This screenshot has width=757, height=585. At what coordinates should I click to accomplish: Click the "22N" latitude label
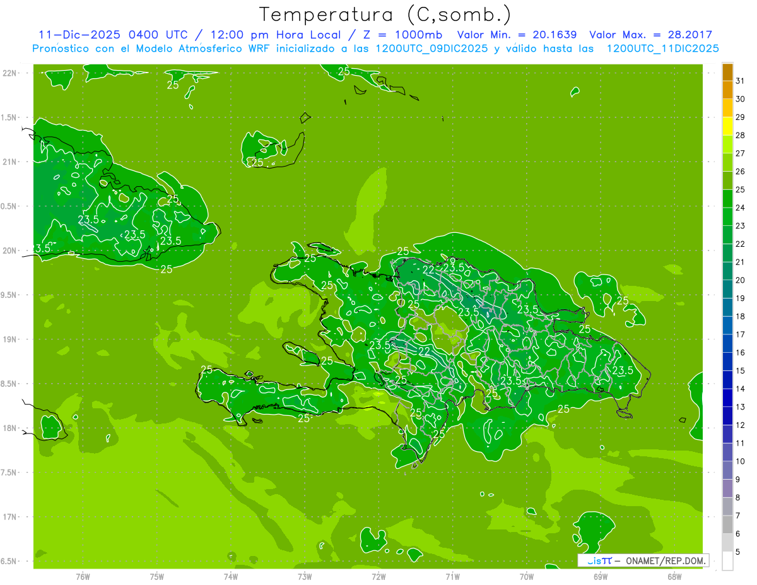pyautogui.click(x=10, y=73)
